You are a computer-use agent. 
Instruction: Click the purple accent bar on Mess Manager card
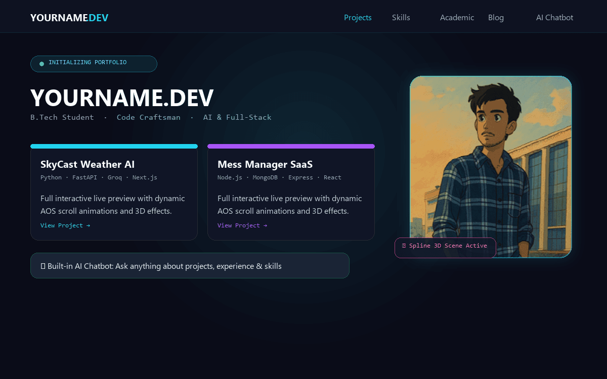pyautogui.click(x=291, y=146)
